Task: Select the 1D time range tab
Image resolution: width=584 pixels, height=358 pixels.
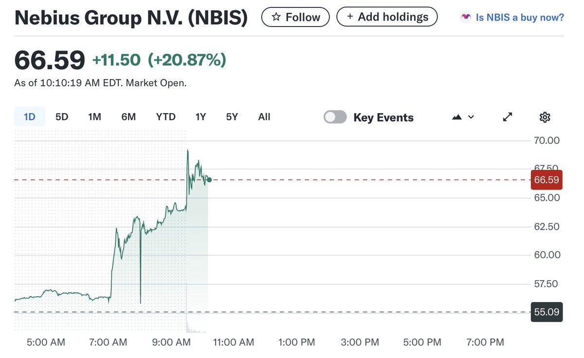Action: [x=30, y=117]
